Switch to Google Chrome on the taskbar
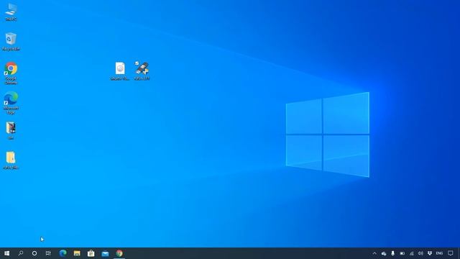 pyautogui.click(x=119, y=253)
